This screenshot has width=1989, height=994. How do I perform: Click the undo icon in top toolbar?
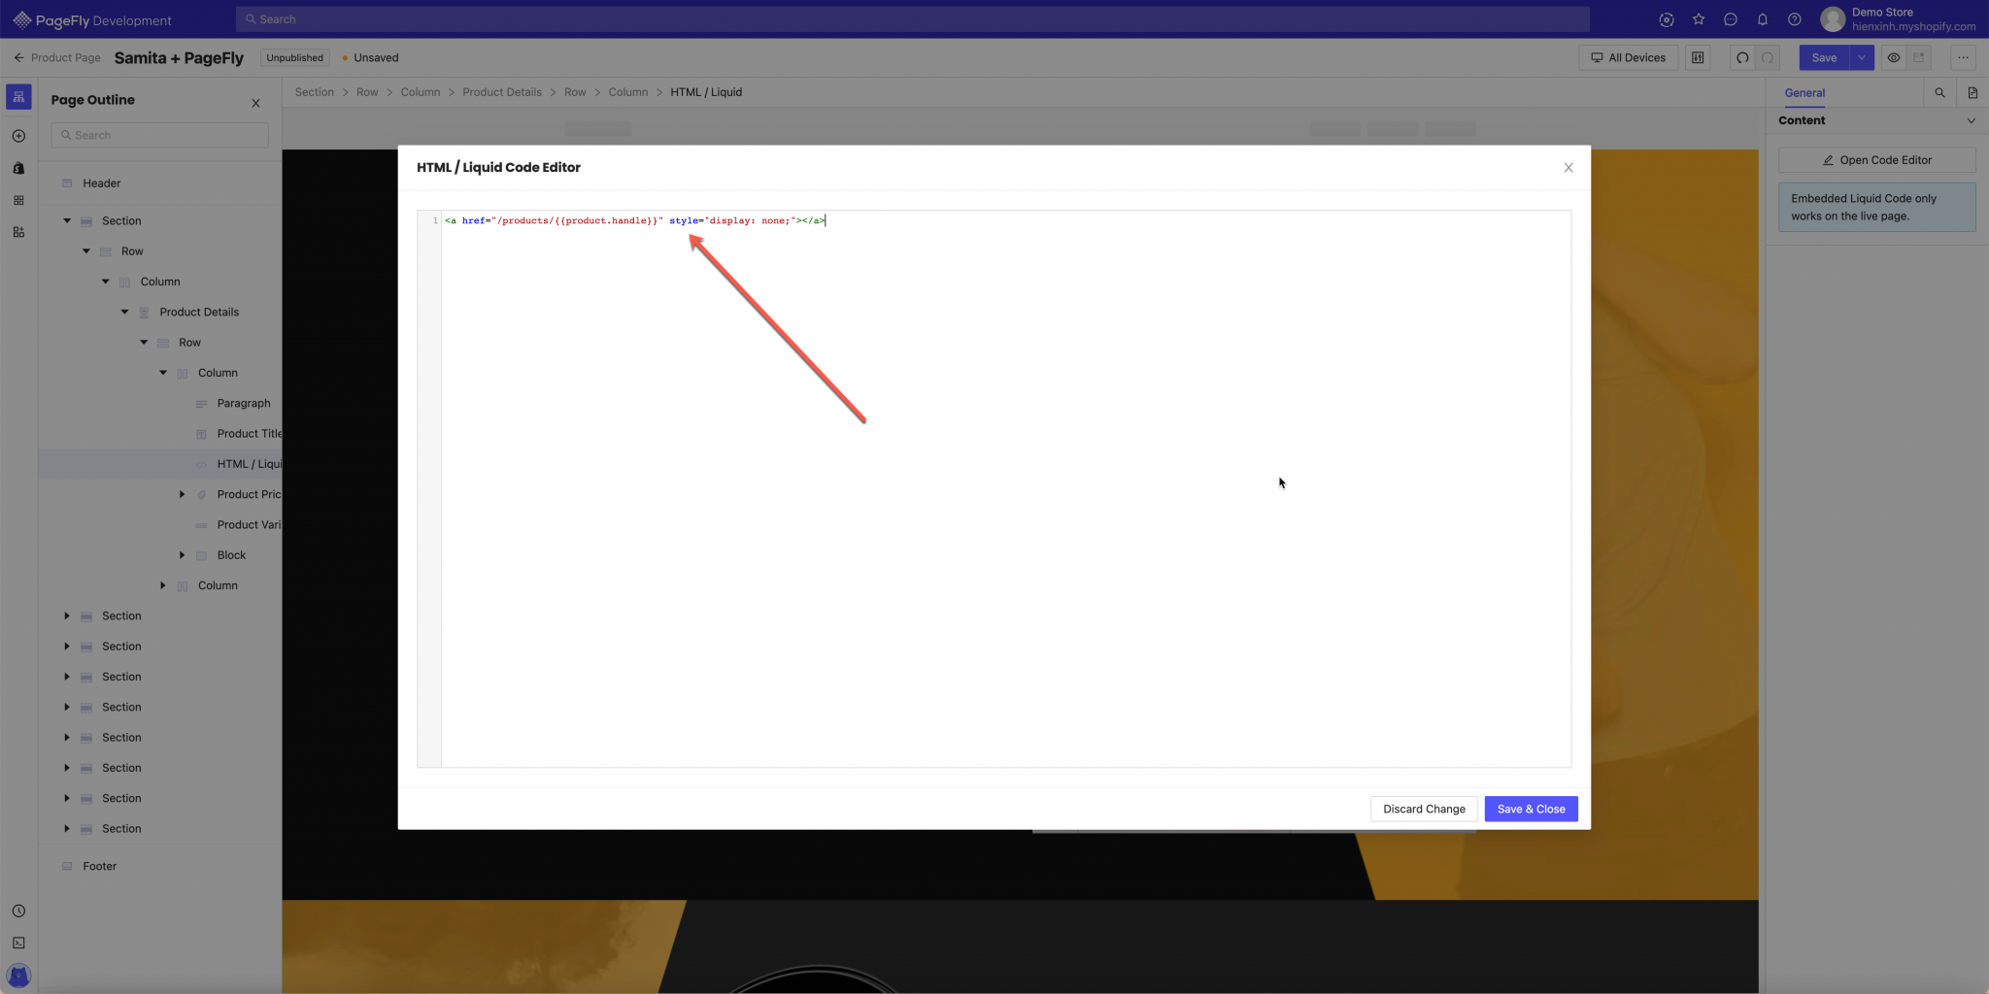click(x=1742, y=58)
